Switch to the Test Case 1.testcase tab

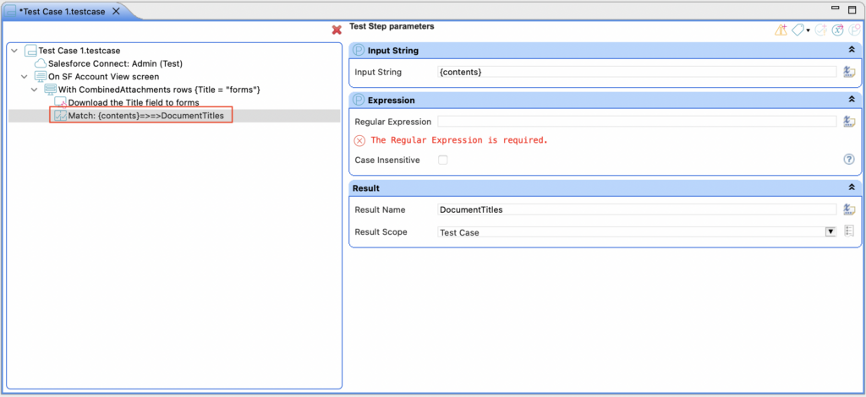[x=62, y=11]
